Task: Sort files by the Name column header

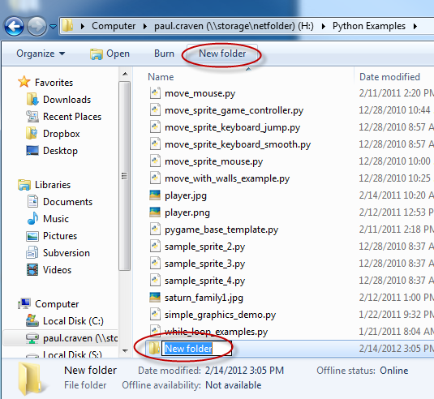Action: pyautogui.click(x=161, y=77)
